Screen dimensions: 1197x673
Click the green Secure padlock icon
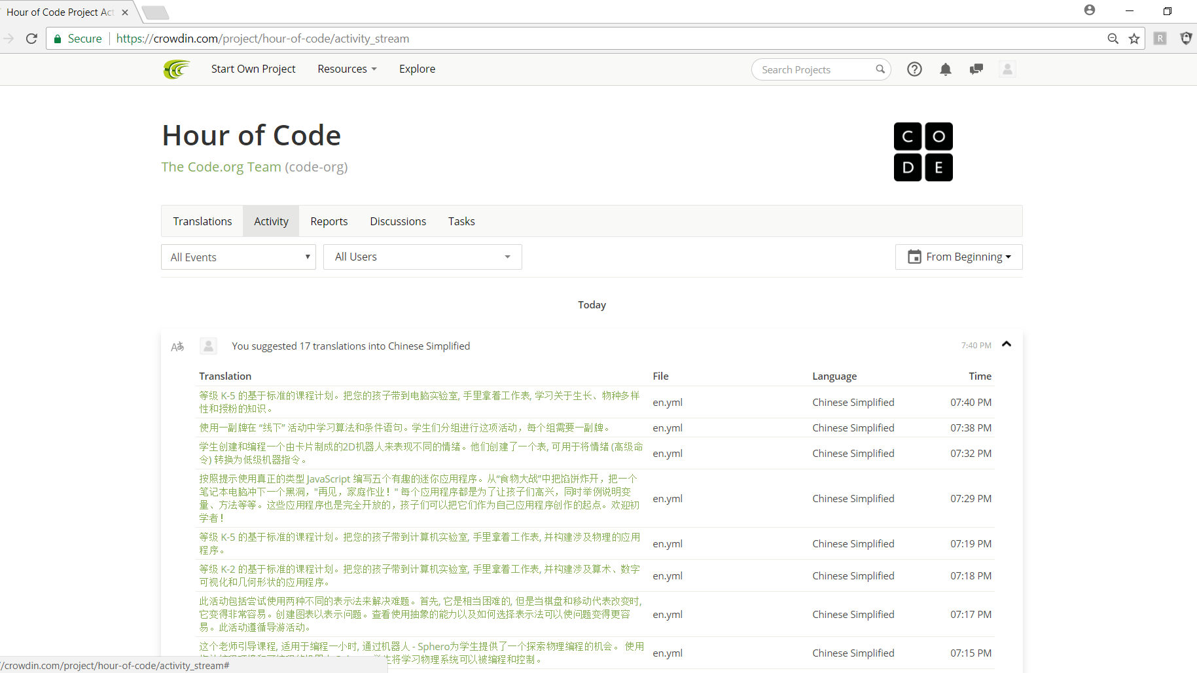(58, 39)
